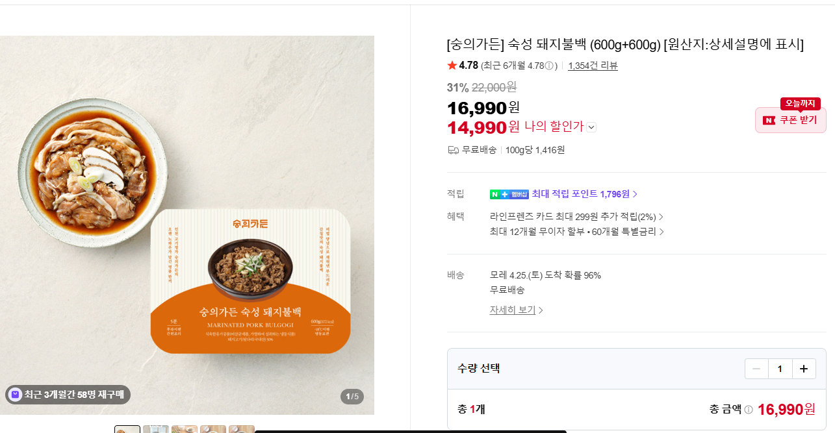The image size is (835, 433).
Task: Select the first product thumbnail
Action: pyautogui.click(x=127, y=429)
